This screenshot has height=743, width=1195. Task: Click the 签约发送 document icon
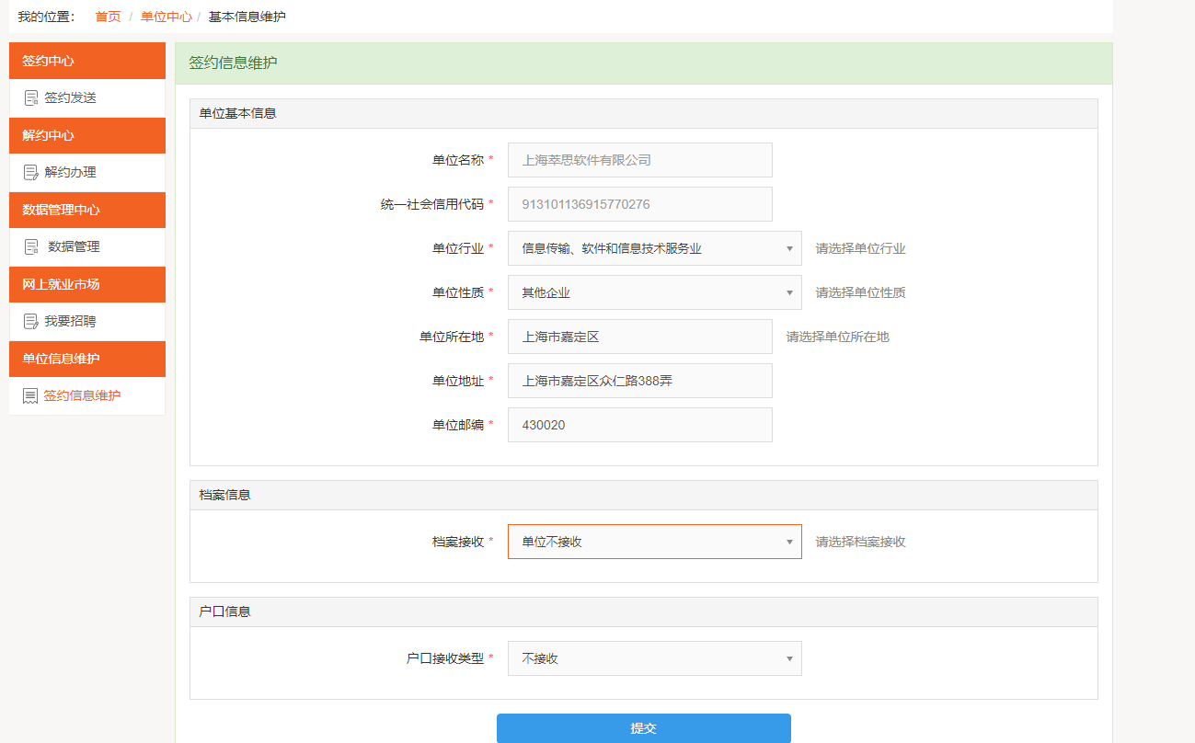(x=31, y=97)
